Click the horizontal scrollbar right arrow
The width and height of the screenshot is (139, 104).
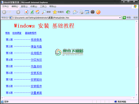[134, 98]
